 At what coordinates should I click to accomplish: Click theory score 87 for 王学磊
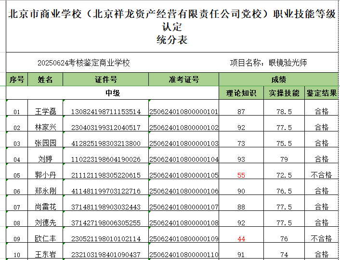pos(241,112)
